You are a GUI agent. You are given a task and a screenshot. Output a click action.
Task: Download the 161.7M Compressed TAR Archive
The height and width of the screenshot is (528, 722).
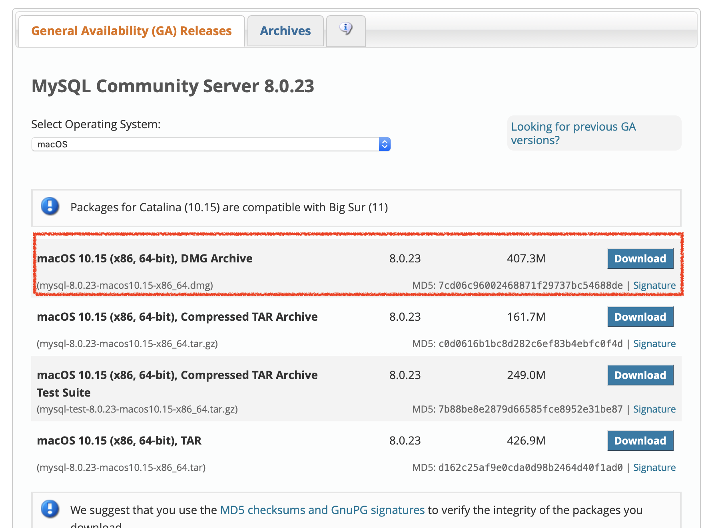[x=640, y=317]
